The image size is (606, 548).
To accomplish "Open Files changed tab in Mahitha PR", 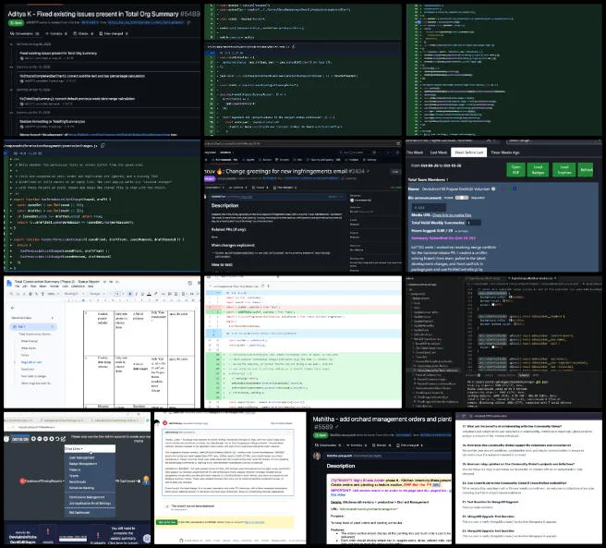I will point(411,445).
